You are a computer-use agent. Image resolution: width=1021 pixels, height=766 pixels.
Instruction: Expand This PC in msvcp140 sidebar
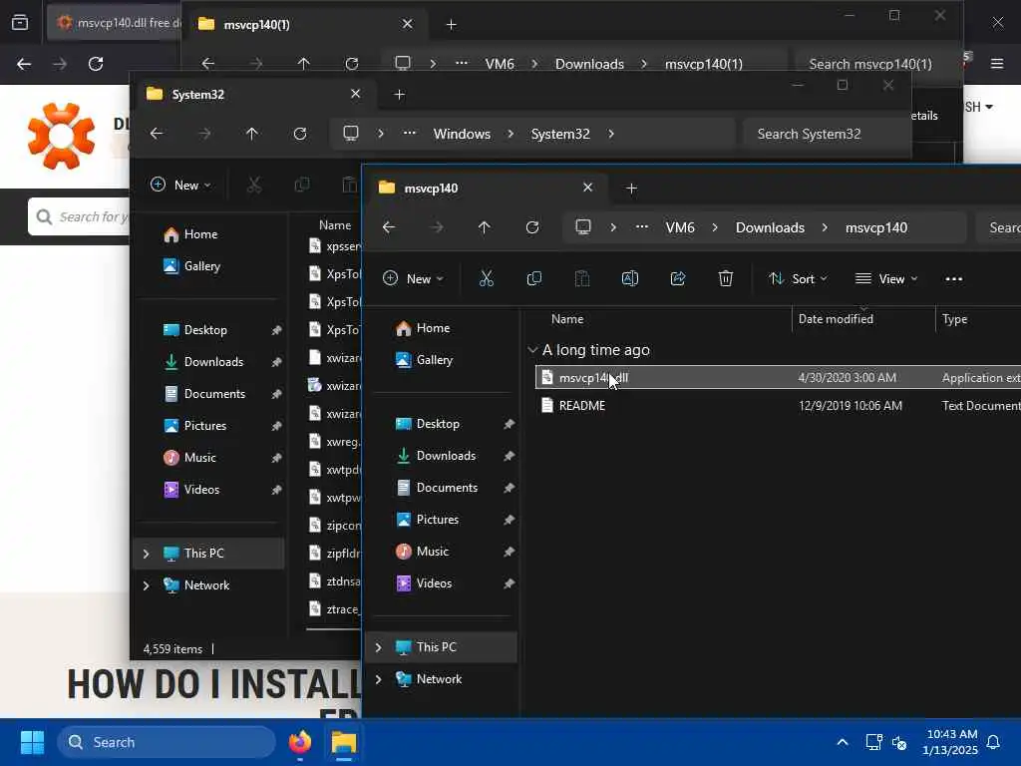378,647
